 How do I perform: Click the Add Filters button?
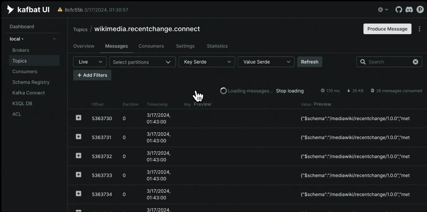pos(92,75)
